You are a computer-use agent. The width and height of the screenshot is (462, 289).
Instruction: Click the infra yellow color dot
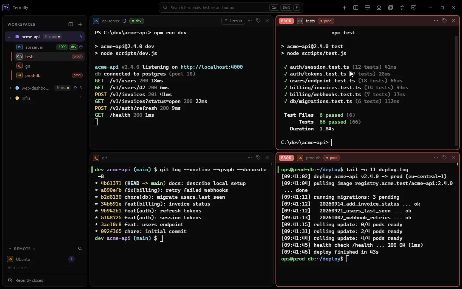(x=17, y=98)
